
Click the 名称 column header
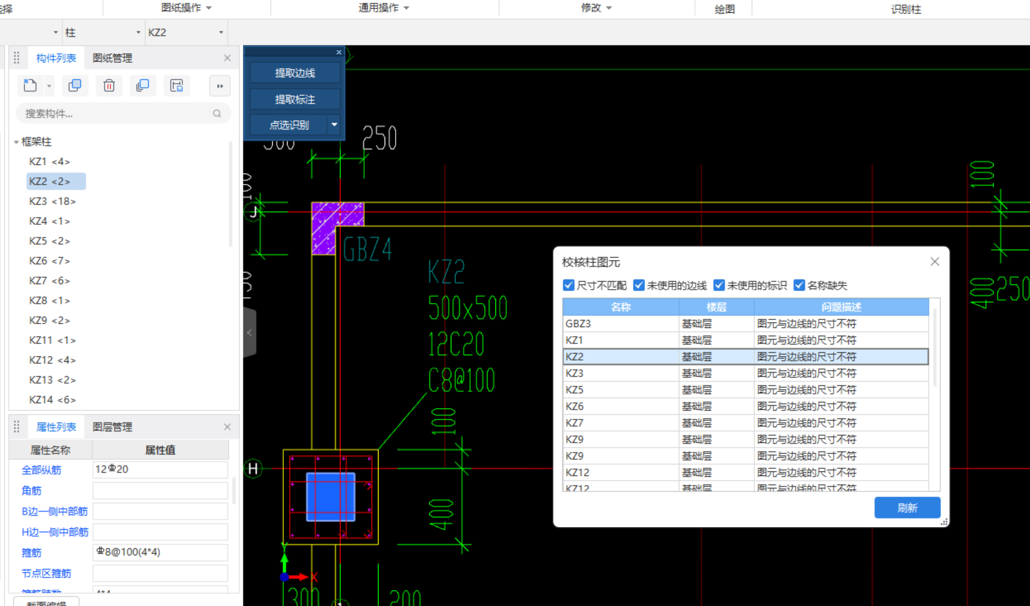pos(621,307)
